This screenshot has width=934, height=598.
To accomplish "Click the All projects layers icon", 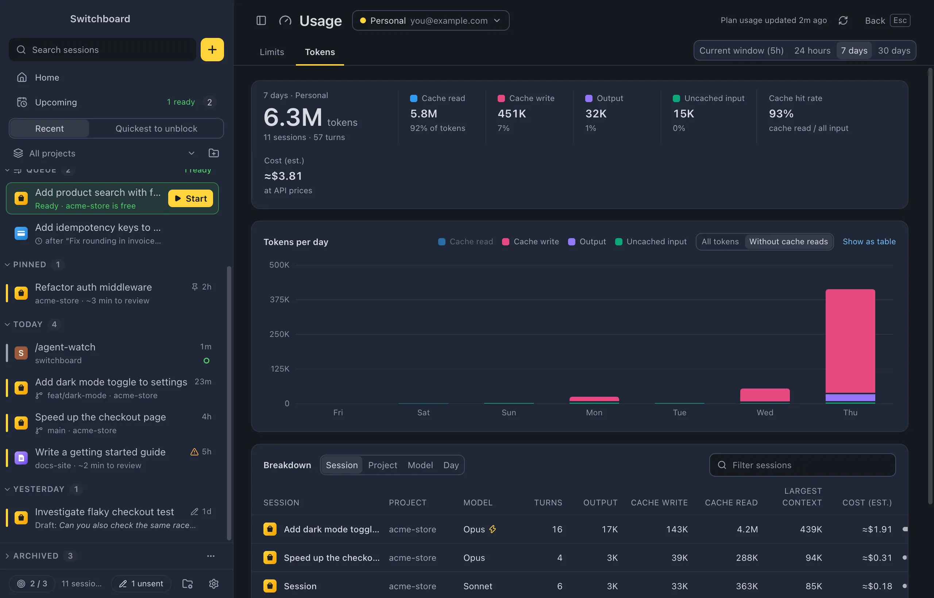I will 18,153.
